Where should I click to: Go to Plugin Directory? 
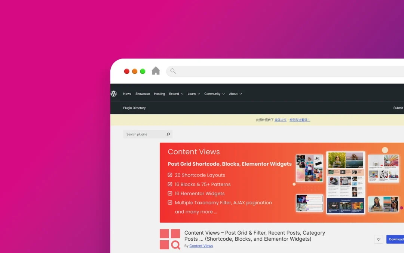(134, 108)
